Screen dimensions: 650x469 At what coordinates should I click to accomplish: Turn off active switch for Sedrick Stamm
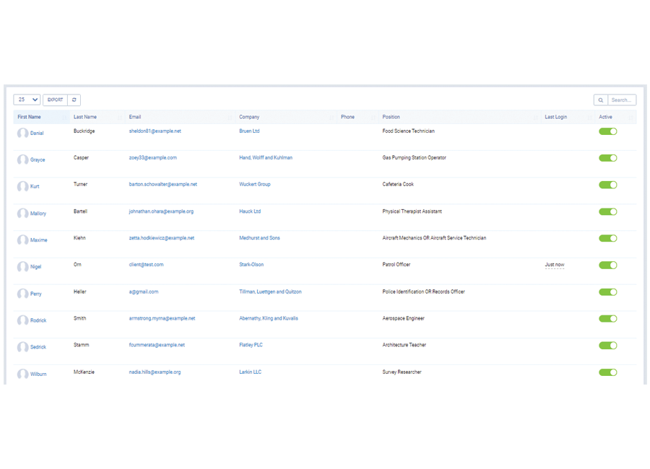click(607, 346)
